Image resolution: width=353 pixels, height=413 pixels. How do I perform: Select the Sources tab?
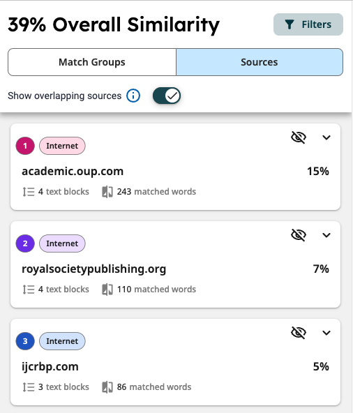(x=260, y=62)
